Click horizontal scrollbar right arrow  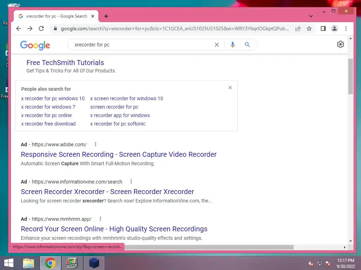345,247
